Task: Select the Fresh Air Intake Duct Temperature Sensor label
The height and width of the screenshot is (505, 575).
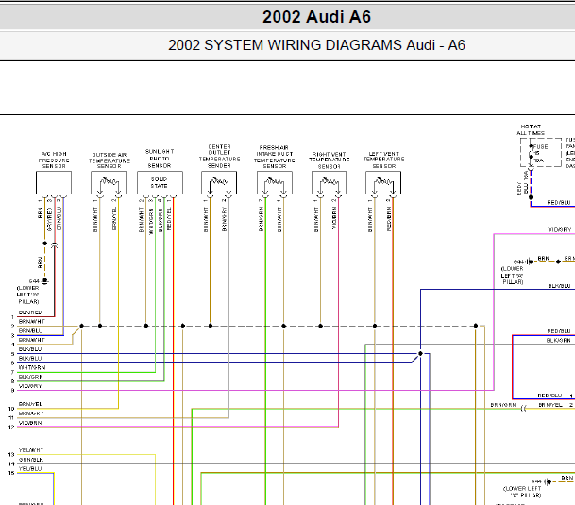Action: [x=275, y=157]
